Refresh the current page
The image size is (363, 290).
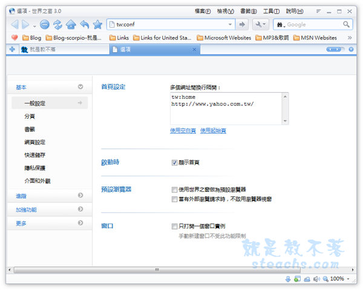[x=57, y=24]
